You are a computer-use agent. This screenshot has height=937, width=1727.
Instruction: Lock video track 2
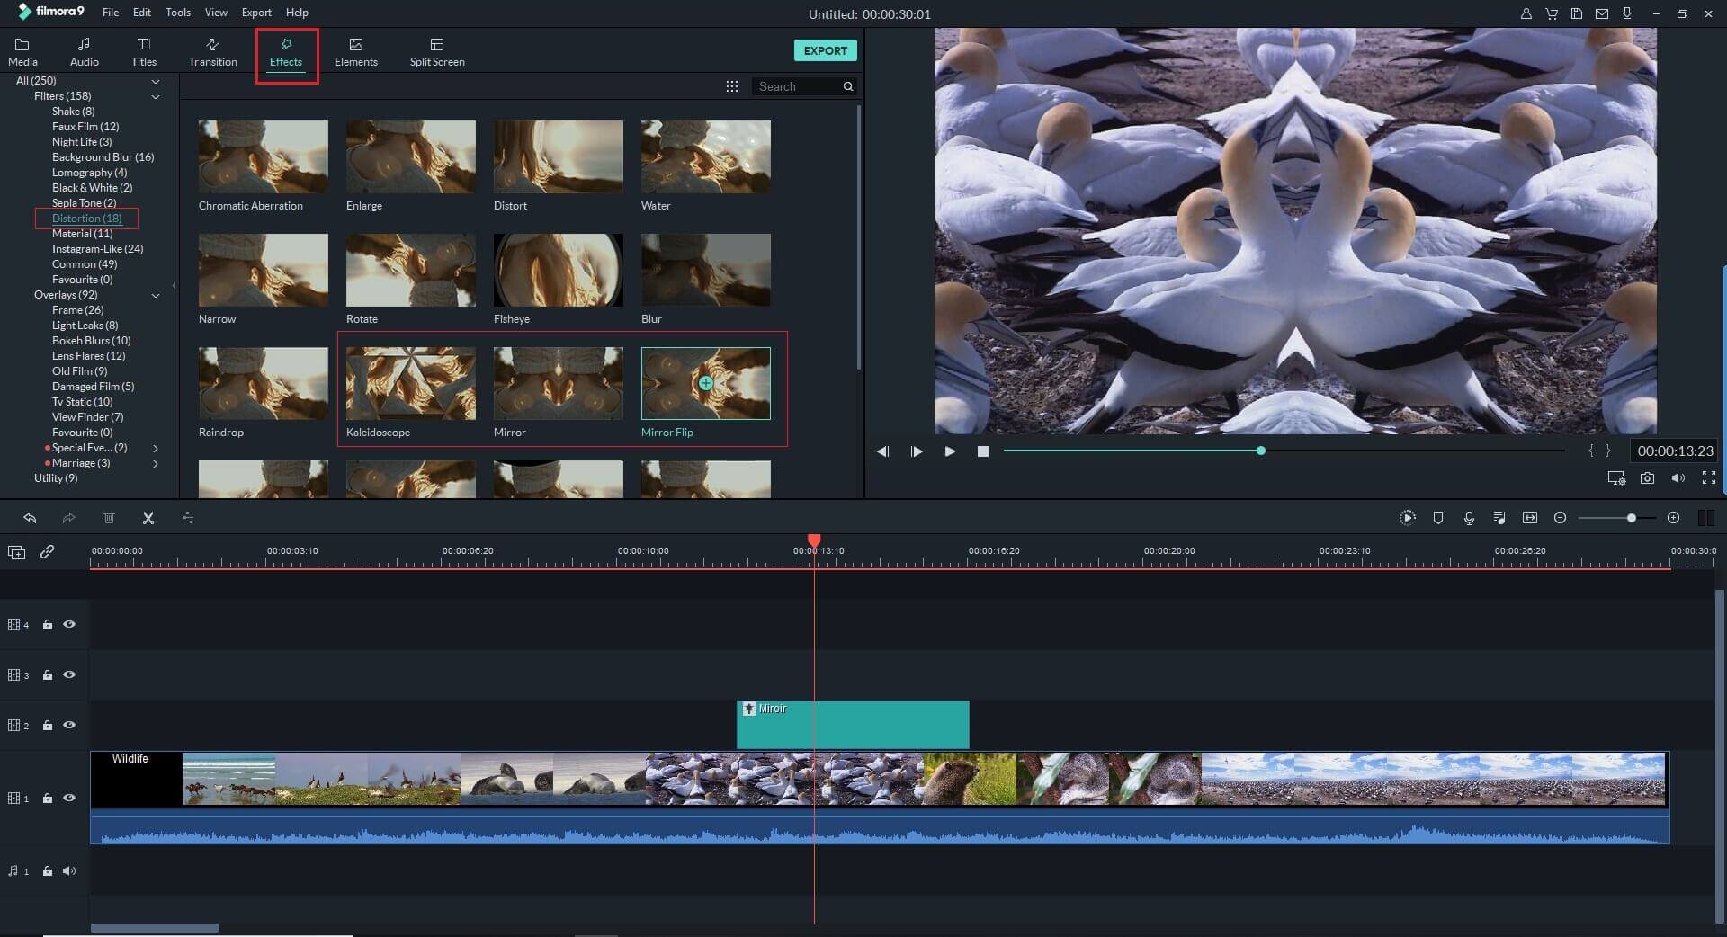[x=48, y=725]
